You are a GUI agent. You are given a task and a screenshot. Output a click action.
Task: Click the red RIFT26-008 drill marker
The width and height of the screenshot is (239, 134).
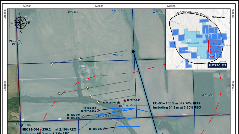125,101
